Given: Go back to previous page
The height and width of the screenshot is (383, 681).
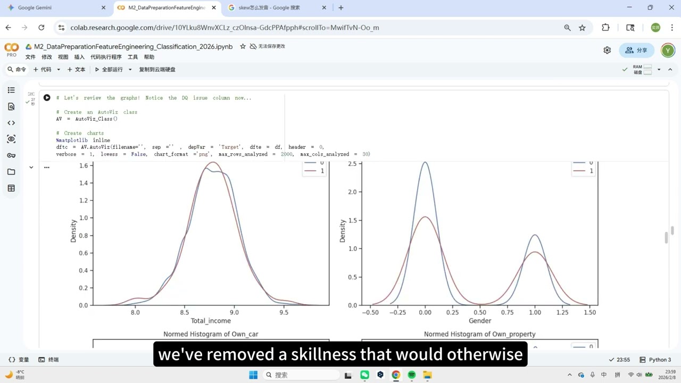Looking at the screenshot, I should (8, 28).
